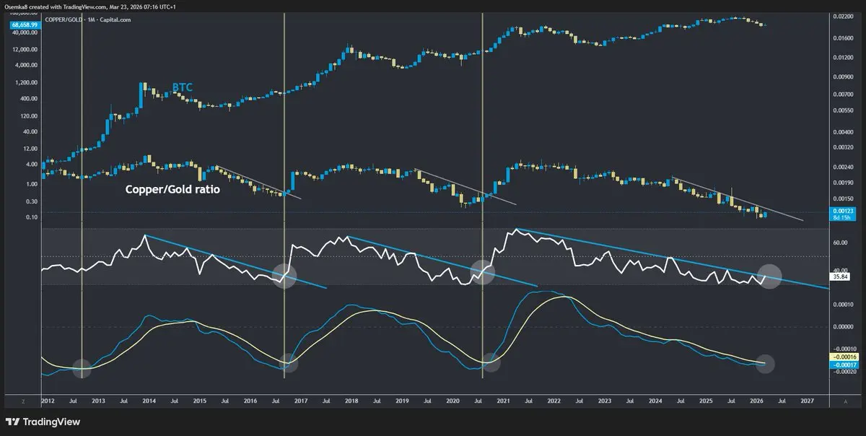This screenshot has width=866, height=436.
Task: Click the 0.00900 right price scale label
Action: pyautogui.click(x=842, y=76)
